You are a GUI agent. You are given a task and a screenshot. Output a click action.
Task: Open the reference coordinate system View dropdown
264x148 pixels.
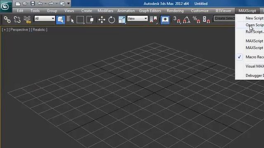137,18
